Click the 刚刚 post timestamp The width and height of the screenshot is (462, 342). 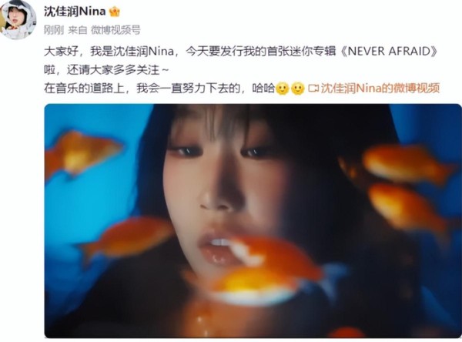(54, 30)
